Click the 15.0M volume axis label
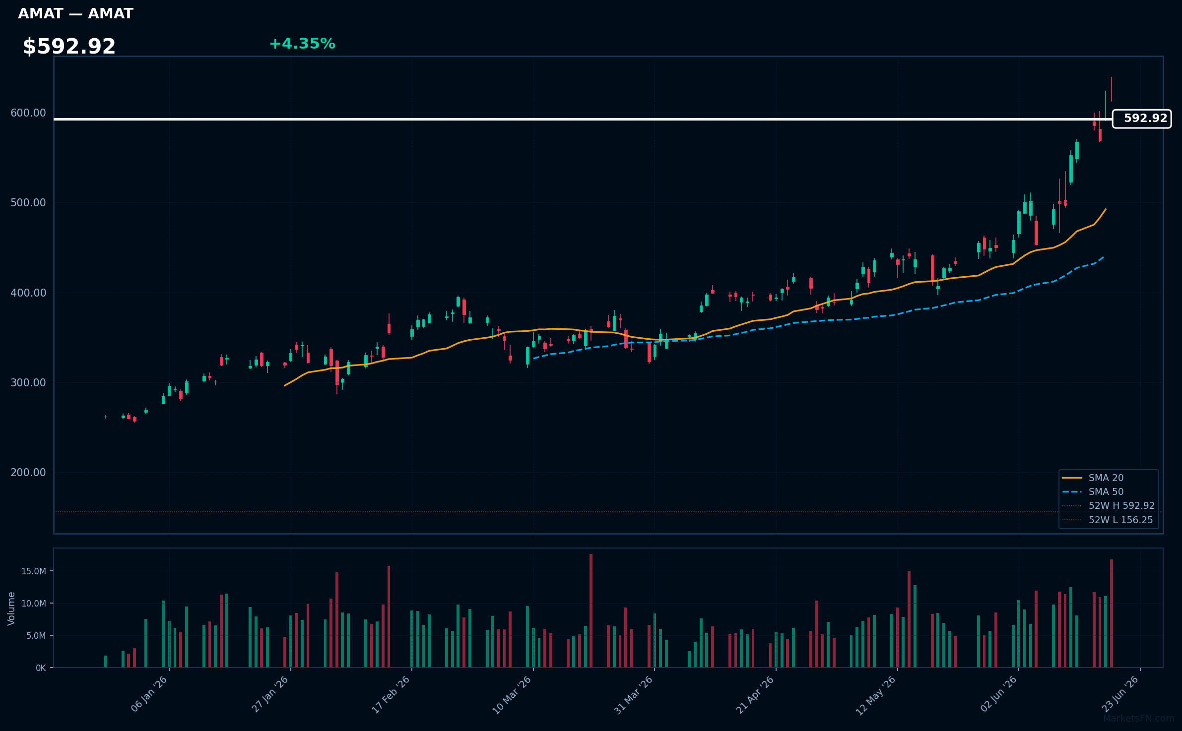 [34, 571]
